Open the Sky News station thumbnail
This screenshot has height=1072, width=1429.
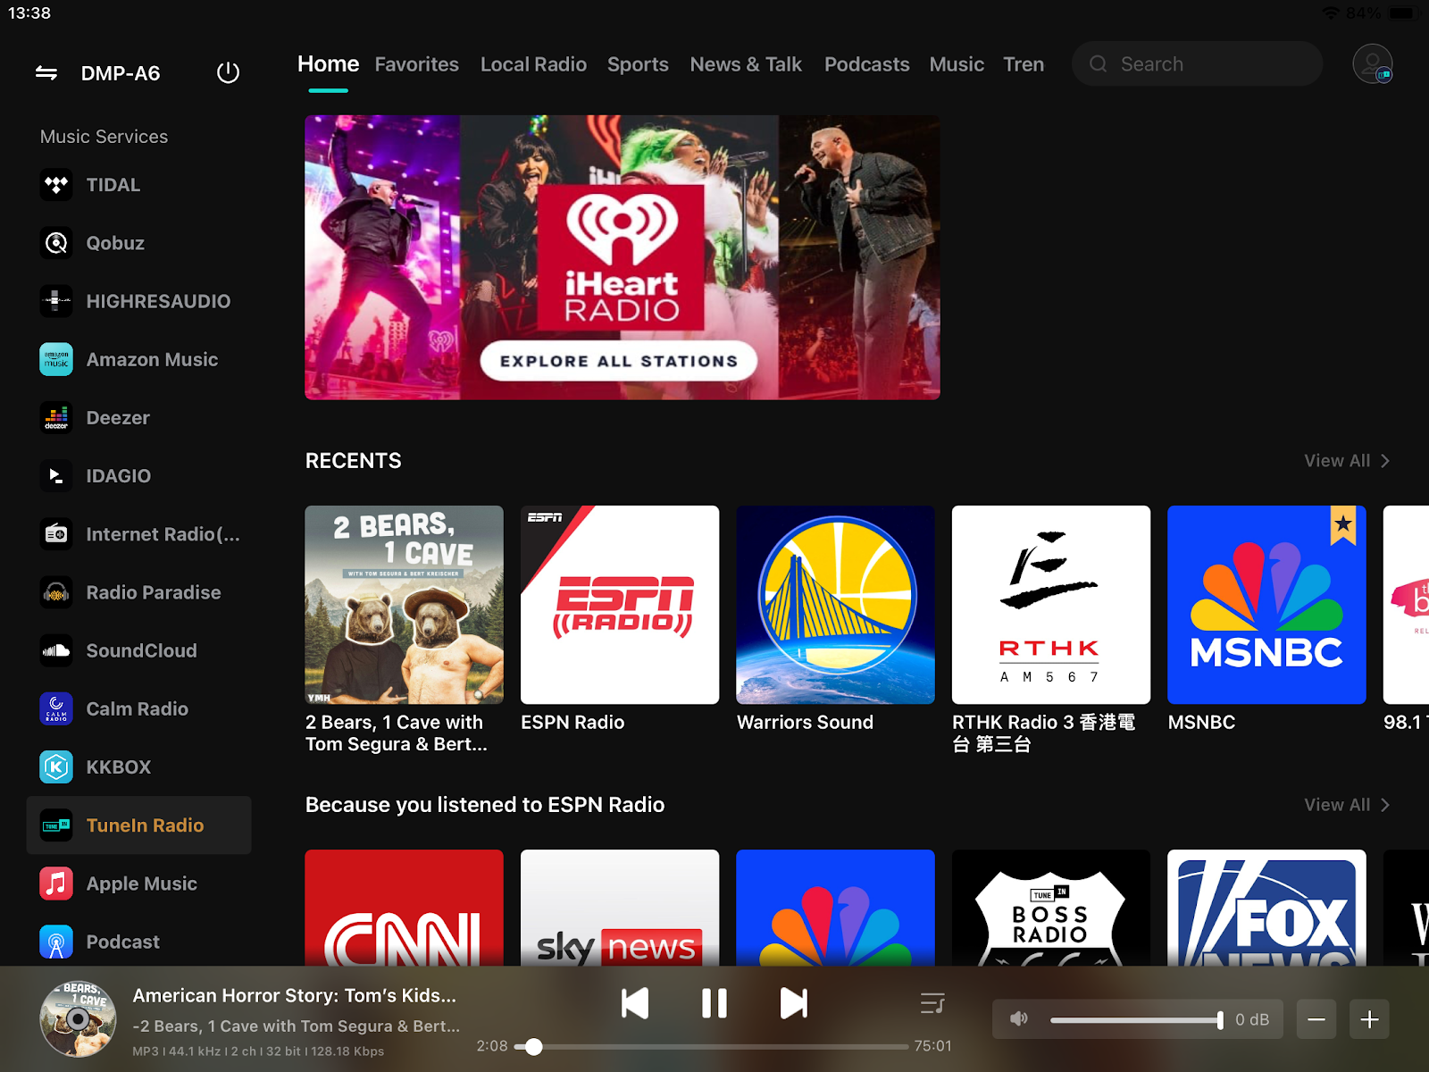click(x=620, y=908)
